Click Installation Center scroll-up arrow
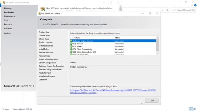Screen dimensions: 197x111 pos(121,6)
